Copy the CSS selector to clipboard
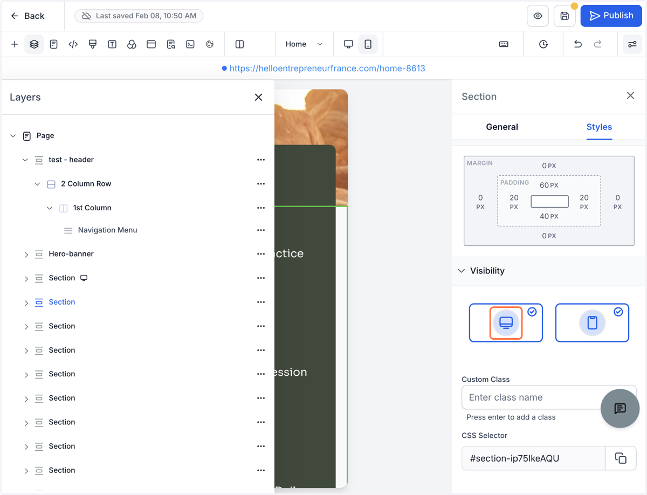647x495 pixels. click(x=621, y=458)
